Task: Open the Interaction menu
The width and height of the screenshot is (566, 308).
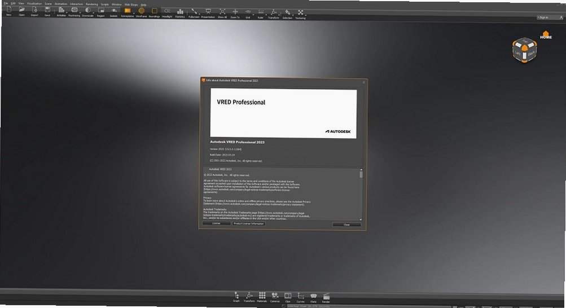Action: coord(76,4)
